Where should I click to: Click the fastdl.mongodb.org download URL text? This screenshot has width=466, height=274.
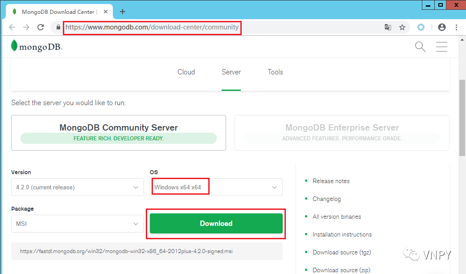pyautogui.click(x=126, y=251)
